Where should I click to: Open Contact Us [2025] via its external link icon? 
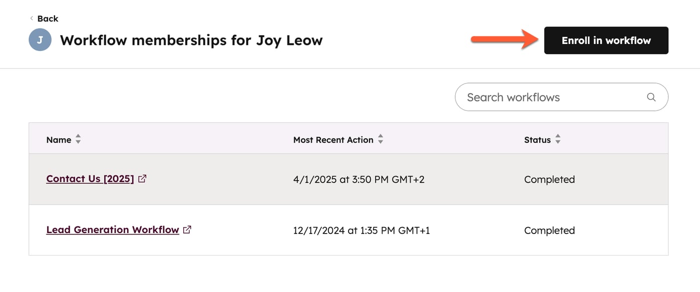click(143, 178)
